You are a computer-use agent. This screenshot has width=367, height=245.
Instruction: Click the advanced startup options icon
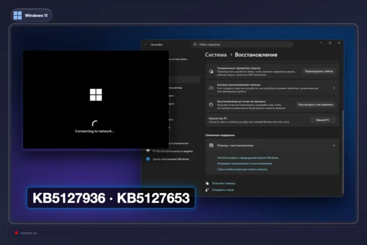(211, 71)
